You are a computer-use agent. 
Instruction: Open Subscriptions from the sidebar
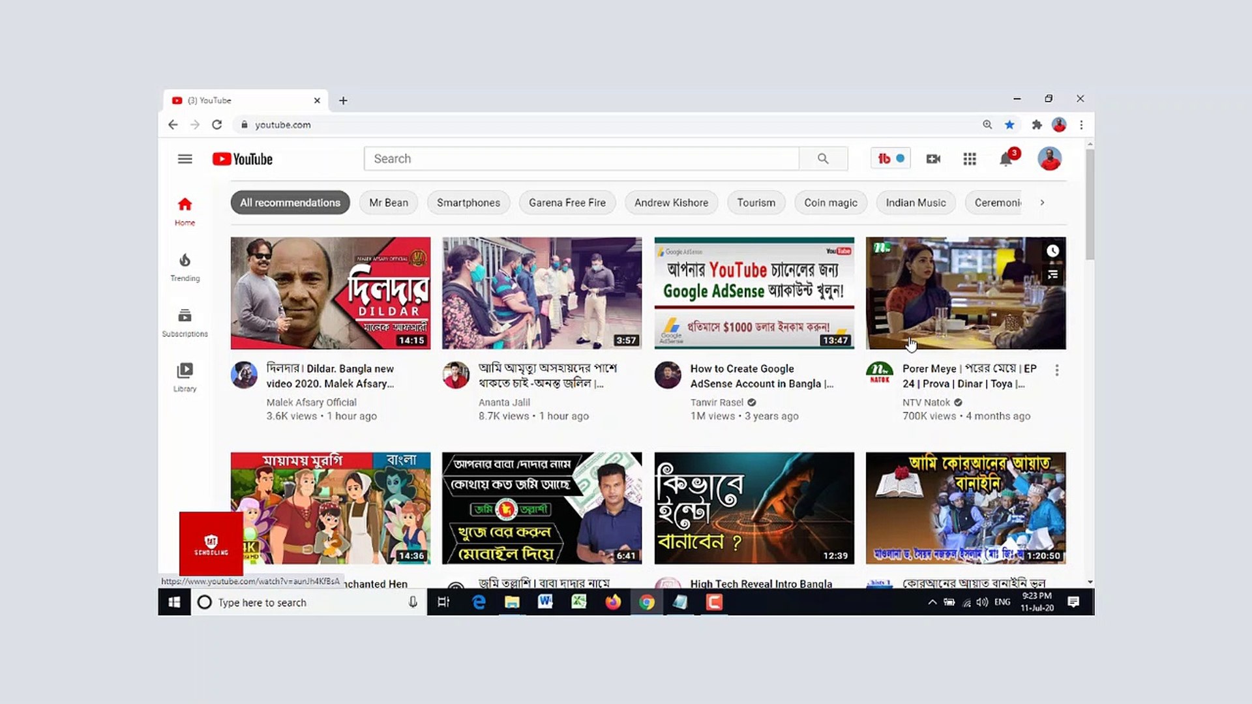[184, 323]
